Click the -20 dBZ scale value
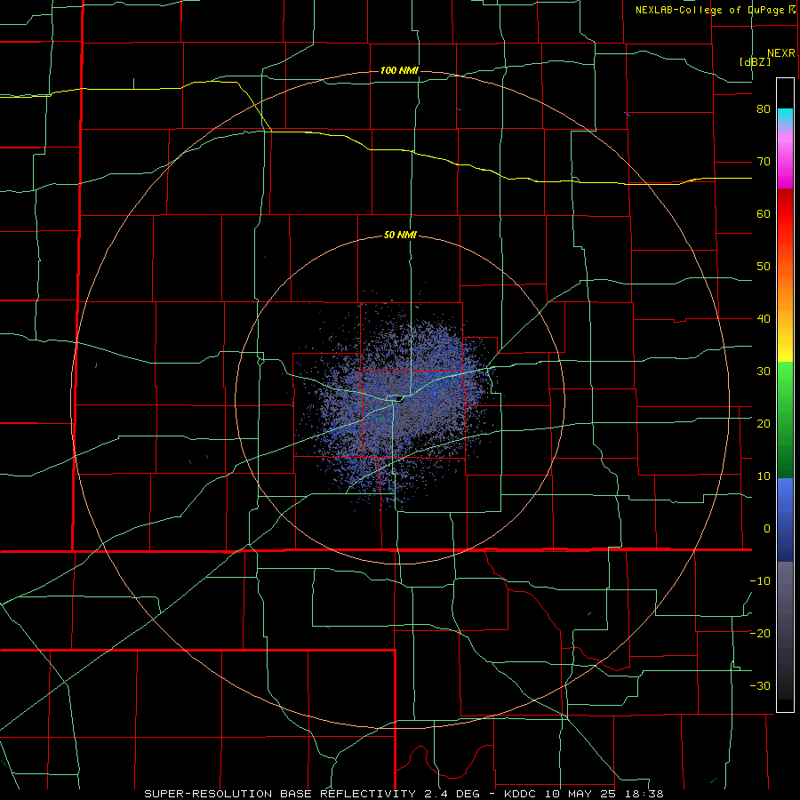The height and width of the screenshot is (800, 800). click(760, 633)
